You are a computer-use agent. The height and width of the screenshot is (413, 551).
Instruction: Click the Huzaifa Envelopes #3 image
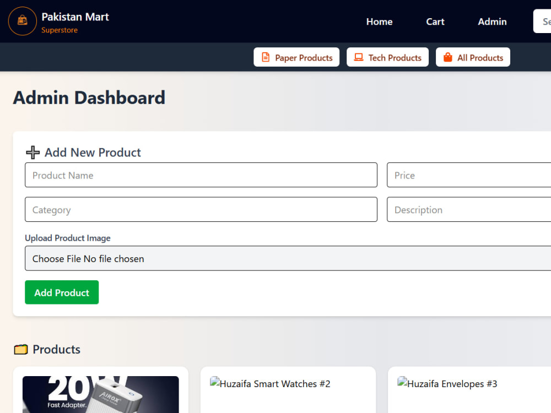point(447,383)
